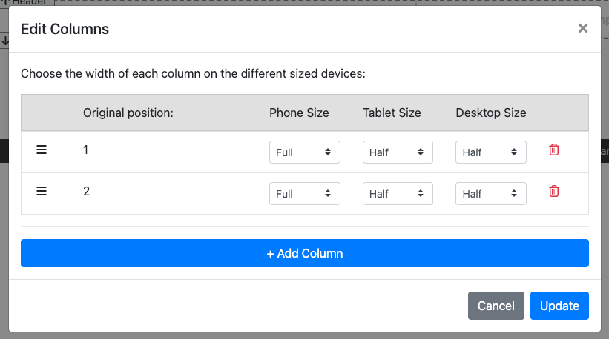Click drag handle icon for column 1
This screenshot has width=609, height=339.
(x=42, y=150)
